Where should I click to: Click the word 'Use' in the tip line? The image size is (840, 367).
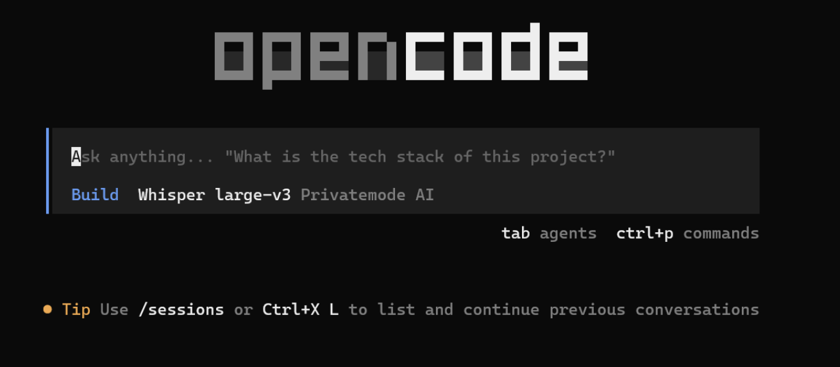pos(114,310)
